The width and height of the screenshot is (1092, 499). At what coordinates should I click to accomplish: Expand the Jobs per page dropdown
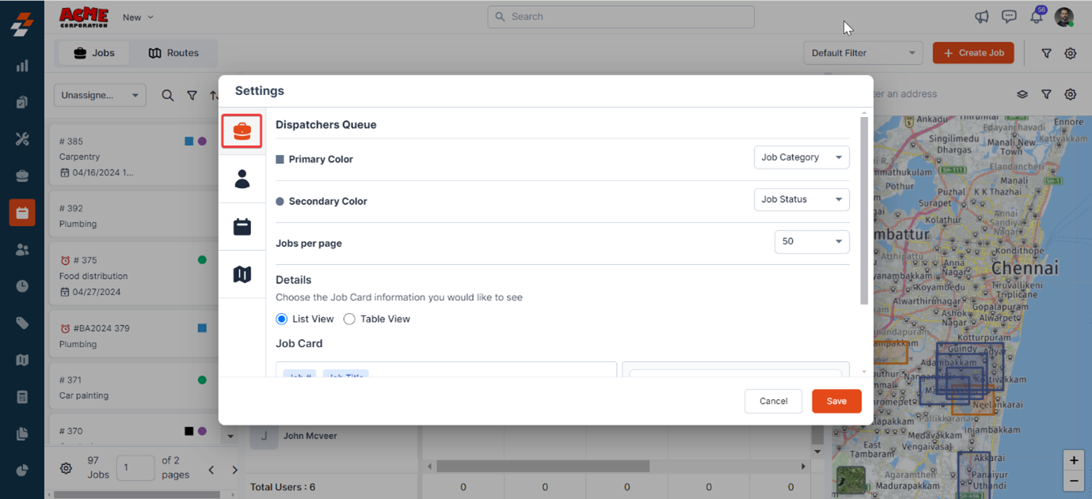(x=812, y=242)
